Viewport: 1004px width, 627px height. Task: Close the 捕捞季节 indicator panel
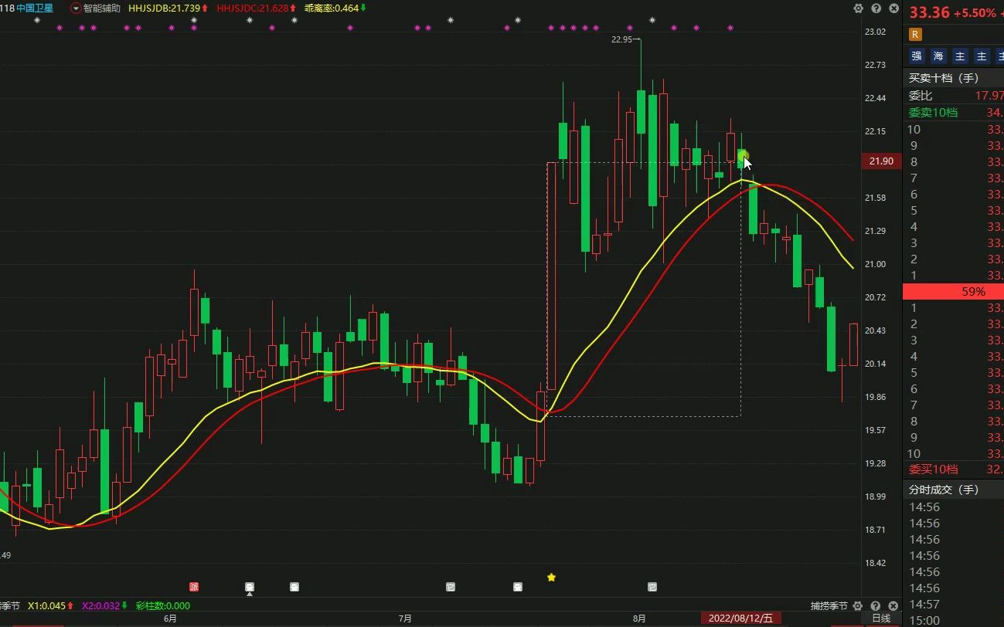(x=893, y=606)
